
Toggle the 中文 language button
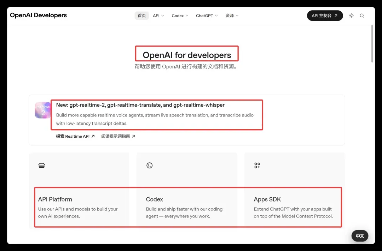(360, 236)
